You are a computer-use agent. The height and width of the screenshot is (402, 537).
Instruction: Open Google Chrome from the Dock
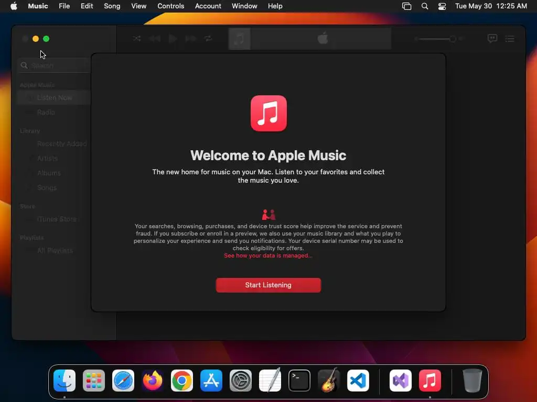(x=182, y=381)
